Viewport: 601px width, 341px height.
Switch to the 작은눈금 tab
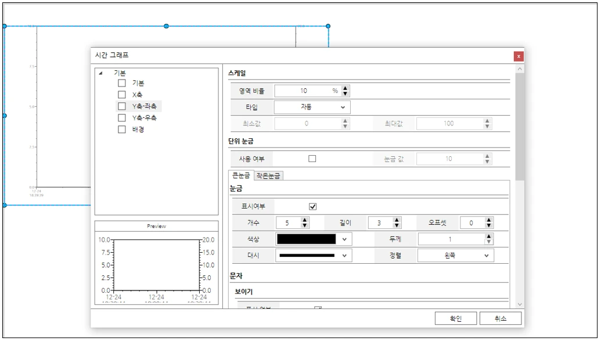[268, 175]
